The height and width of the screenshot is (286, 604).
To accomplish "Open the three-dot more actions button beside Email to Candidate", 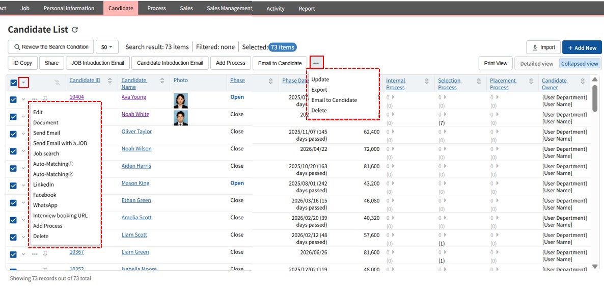I will 316,63.
